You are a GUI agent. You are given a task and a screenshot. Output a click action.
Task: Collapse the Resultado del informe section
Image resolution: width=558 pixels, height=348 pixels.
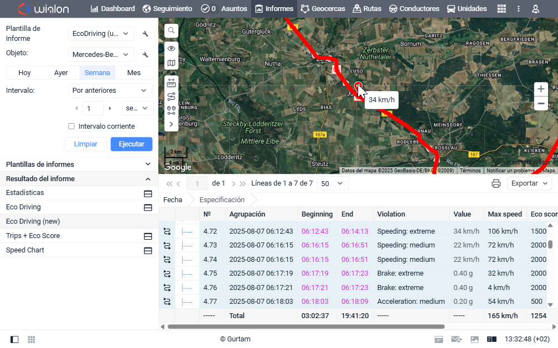pos(148,179)
